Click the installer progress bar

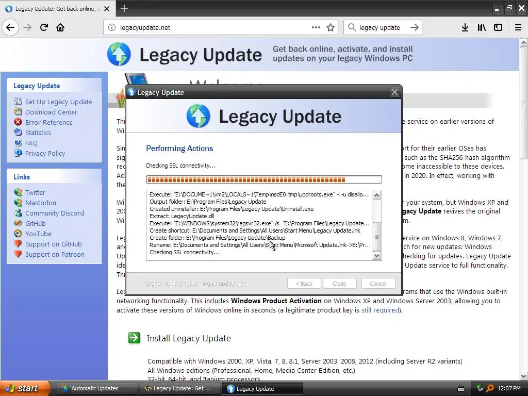pos(263,179)
